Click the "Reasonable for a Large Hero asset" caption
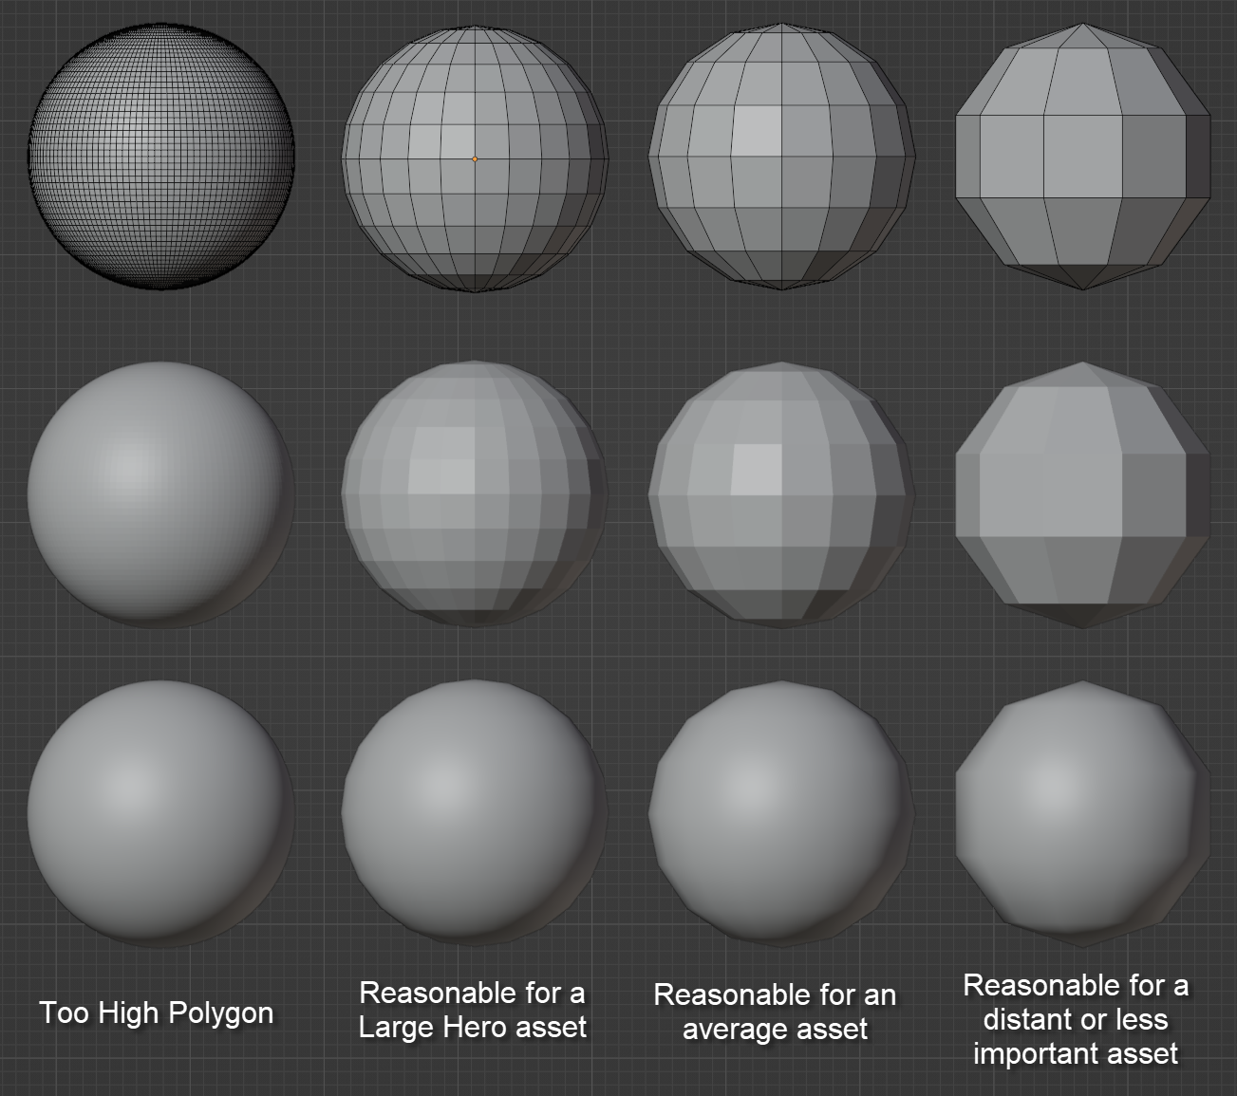 (473, 1010)
